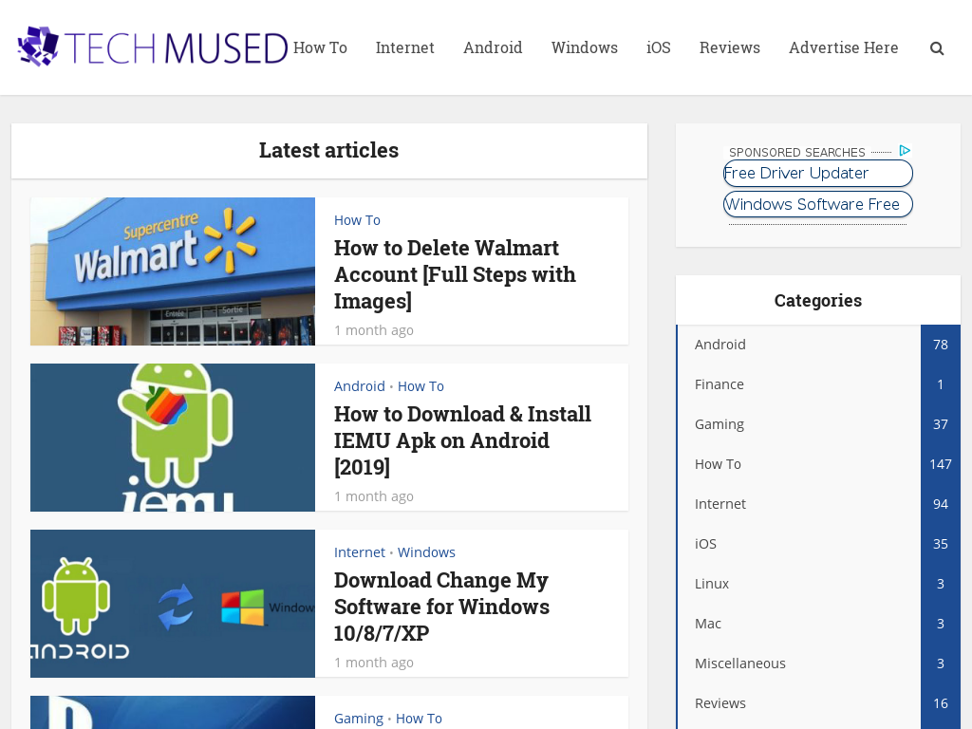Open the How To menu item
Image resolution: width=972 pixels, height=729 pixels.
pos(320,47)
